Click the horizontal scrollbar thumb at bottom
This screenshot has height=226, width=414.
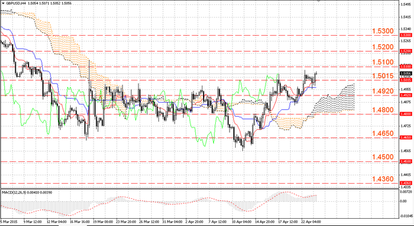click(x=73, y=225)
